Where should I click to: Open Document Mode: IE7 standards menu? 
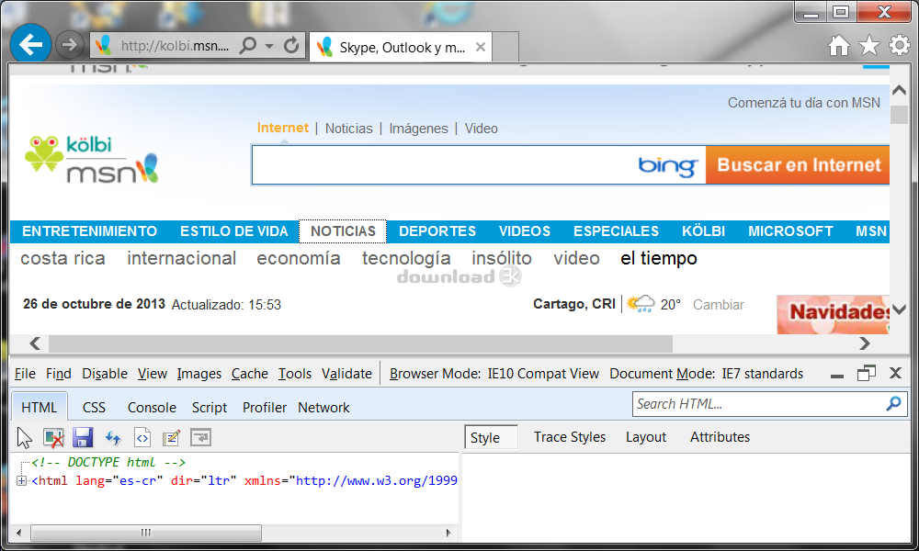coord(706,374)
